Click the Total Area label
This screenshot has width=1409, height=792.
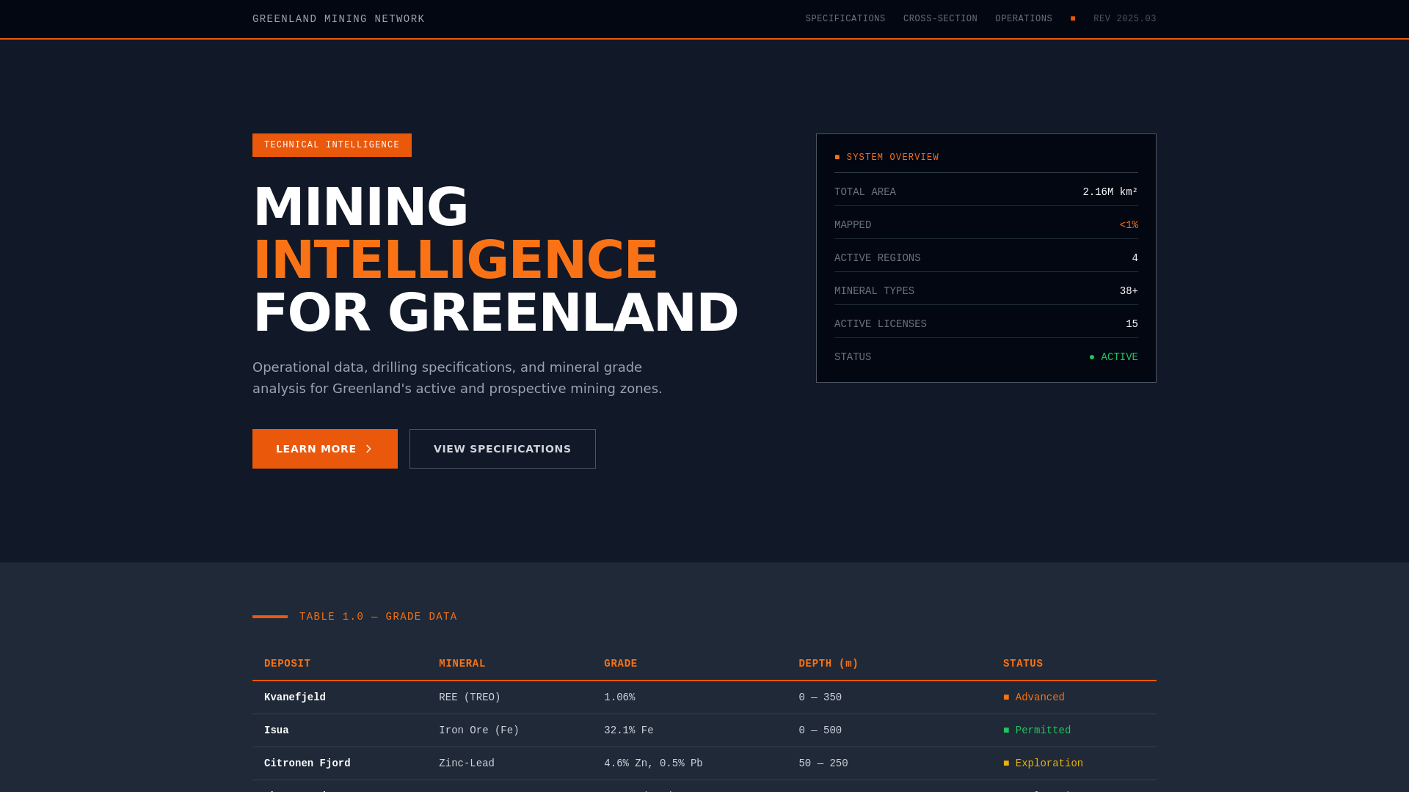tap(865, 192)
